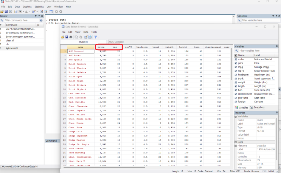Image resolution: width=281 pixels, height=173 pixels.
Task: Click the Filter icon in Data Editor toolbar
Action: [96, 37]
